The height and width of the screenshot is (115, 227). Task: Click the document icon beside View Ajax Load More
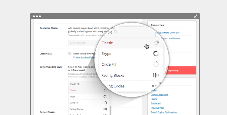74,57
